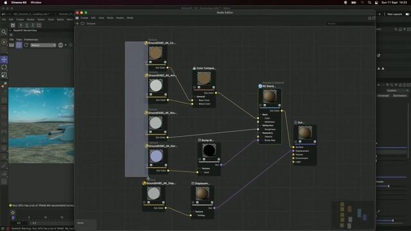Select the Move tool in left toolbar
The image size is (411, 231).
tap(4, 60)
